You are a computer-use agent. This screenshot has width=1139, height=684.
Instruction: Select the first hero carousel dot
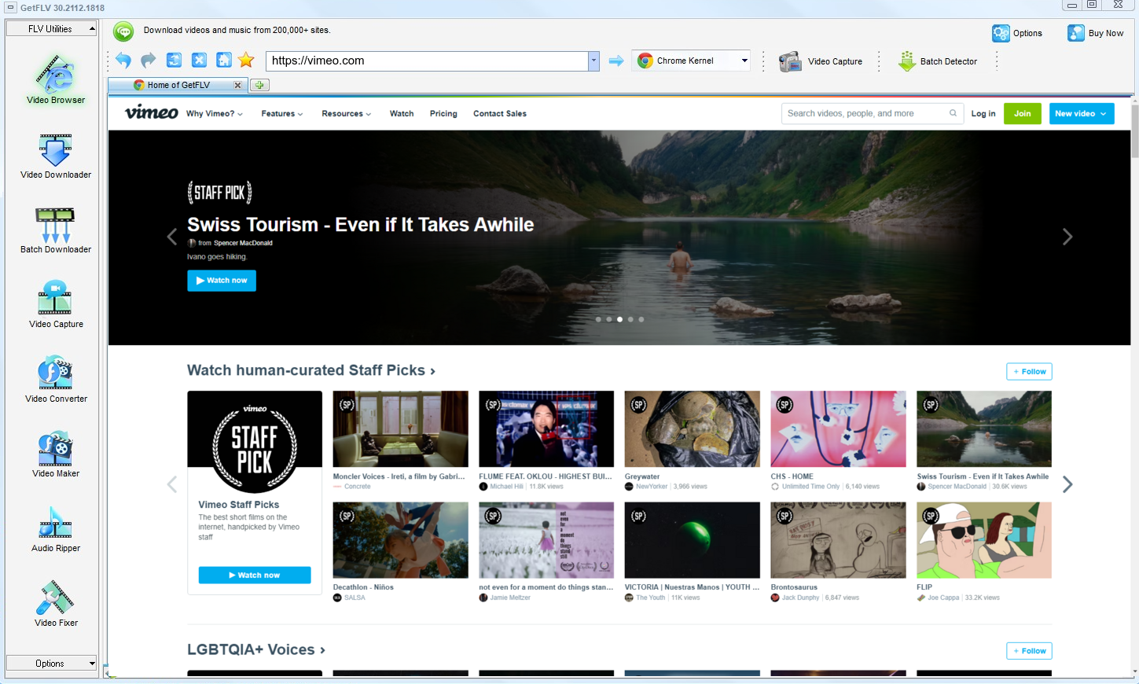[598, 319]
